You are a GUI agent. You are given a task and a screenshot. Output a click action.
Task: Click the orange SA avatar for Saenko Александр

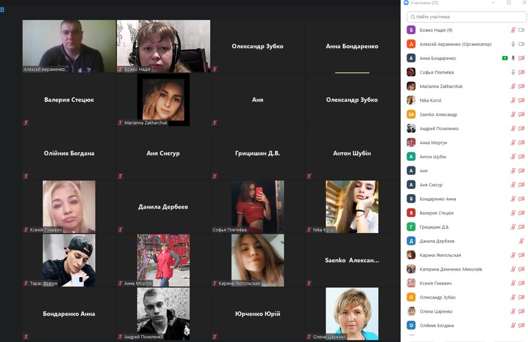pos(411,115)
